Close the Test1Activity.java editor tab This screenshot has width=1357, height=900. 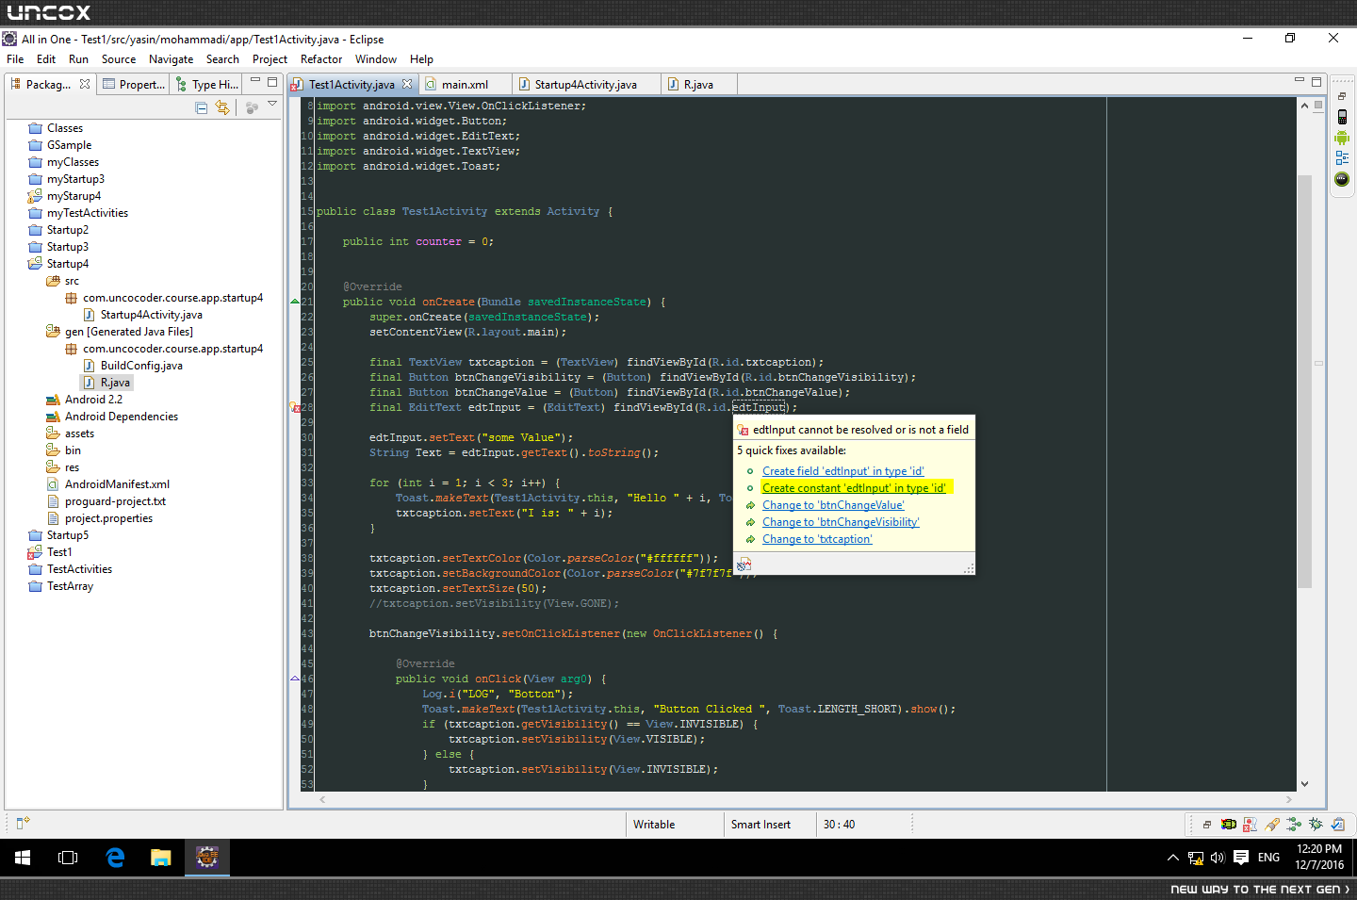[407, 84]
